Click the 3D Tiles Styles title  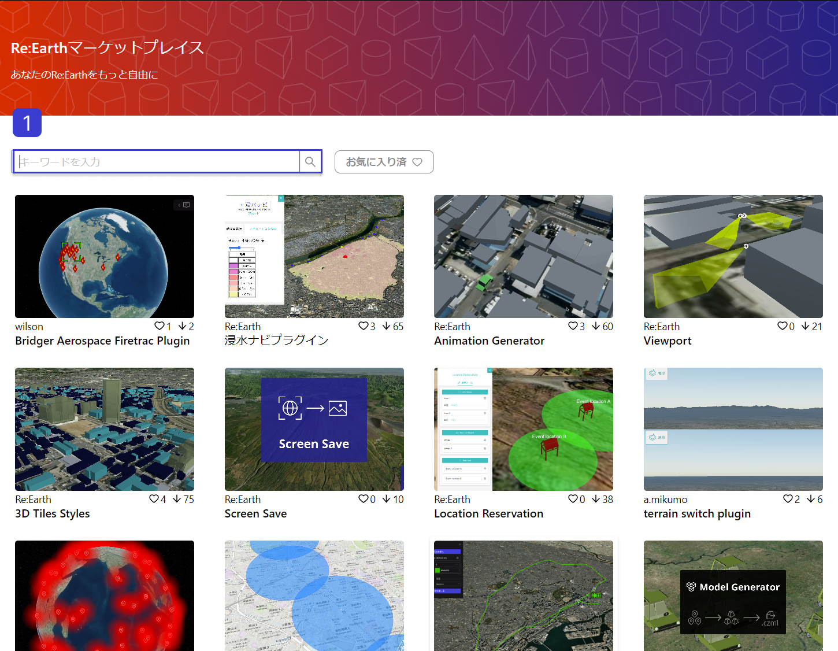[x=53, y=513]
